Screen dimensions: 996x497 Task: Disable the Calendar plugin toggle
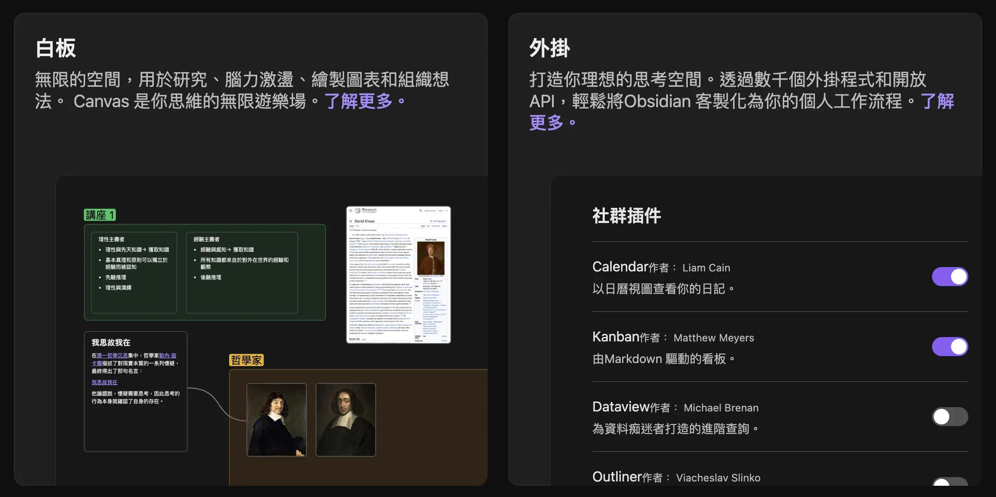[950, 276]
